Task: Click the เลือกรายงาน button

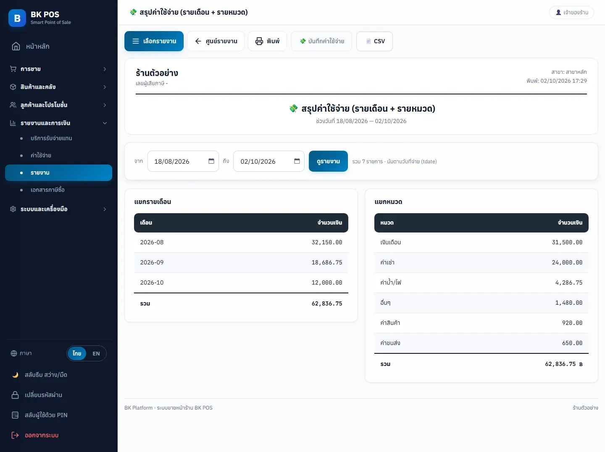Action: [154, 41]
